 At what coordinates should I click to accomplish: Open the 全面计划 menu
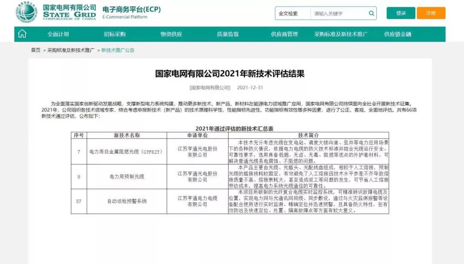(x=58, y=34)
